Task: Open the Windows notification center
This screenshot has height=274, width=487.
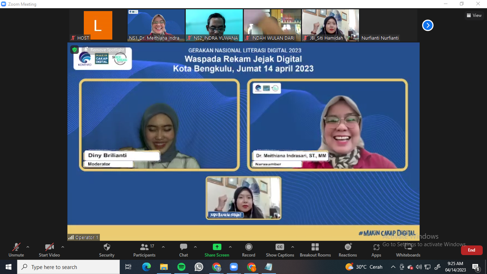Action: click(476, 267)
